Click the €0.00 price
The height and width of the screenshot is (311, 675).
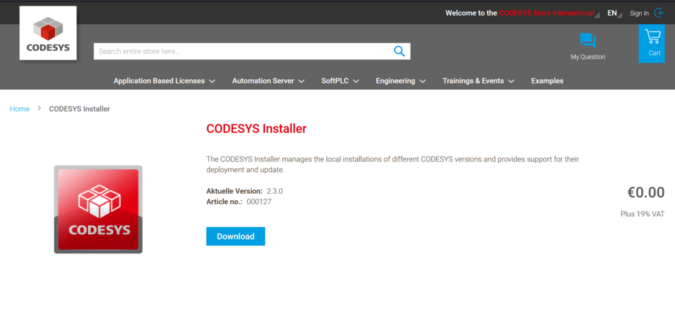pos(645,192)
